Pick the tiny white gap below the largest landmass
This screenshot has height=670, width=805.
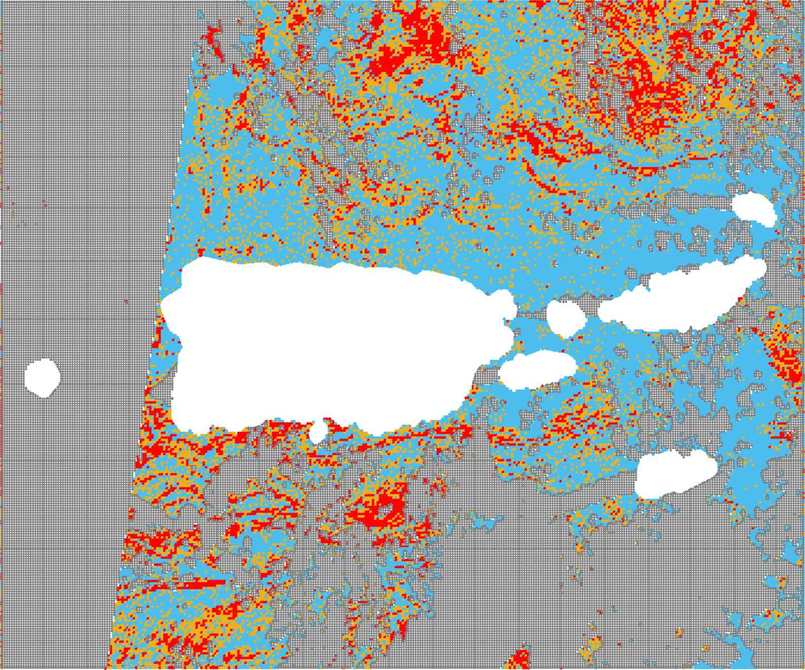point(318,432)
